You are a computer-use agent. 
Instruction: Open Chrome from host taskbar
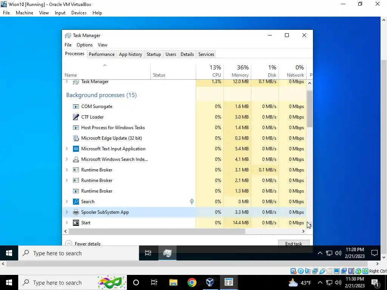(192, 282)
